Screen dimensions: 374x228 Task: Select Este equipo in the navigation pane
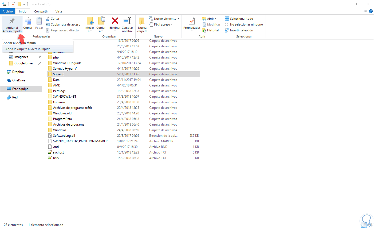(x=21, y=89)
